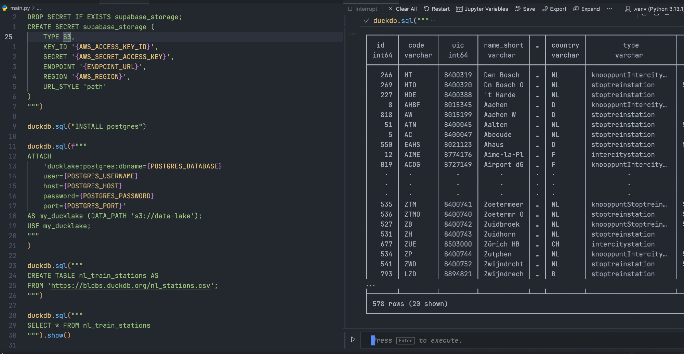Restart the Jupyter kernel
Image resolution: width=684 pixels, height=354 pixels.
click(437, 9)
